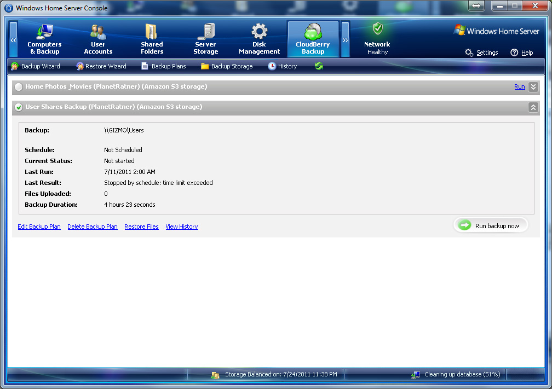Click 'Not Scheduled' schedule value

click(123, 150)
